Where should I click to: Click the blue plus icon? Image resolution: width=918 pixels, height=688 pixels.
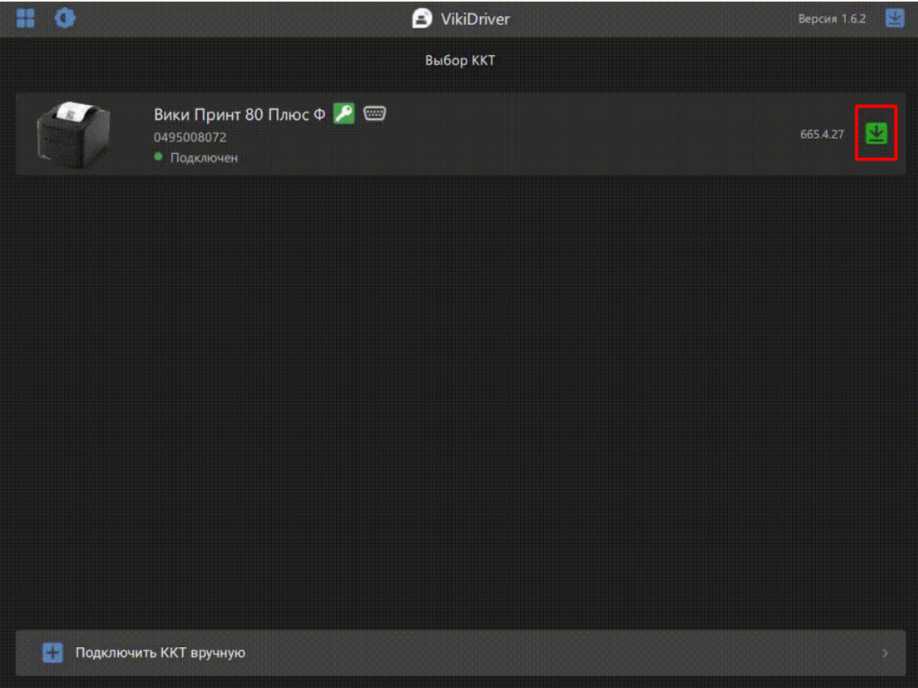[x=53, y=653]
